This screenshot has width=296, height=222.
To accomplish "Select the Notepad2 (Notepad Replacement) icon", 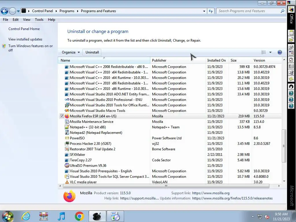I will [67, 132].
